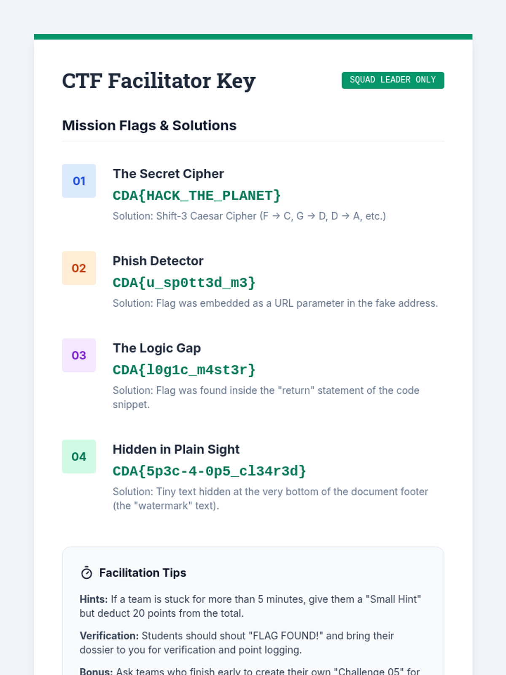
Task: Select the Mission Flags & Solutions heading
Action: click(x=149, y=126)
